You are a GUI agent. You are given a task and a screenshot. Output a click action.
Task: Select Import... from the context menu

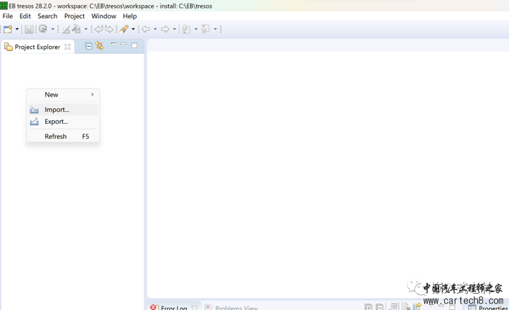(57, 110)
